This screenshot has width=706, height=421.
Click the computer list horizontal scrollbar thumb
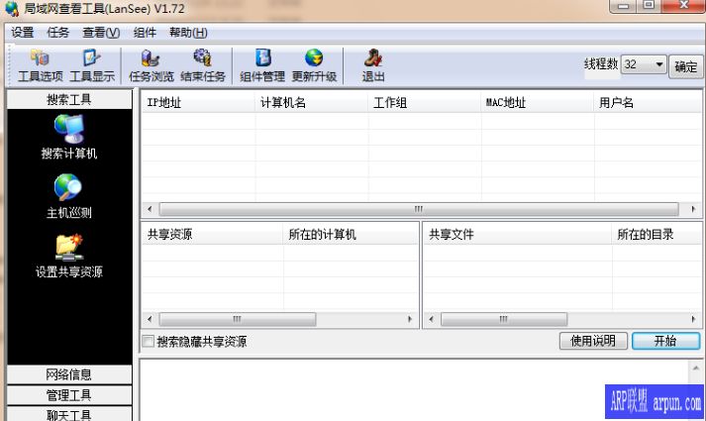(419, 209)
